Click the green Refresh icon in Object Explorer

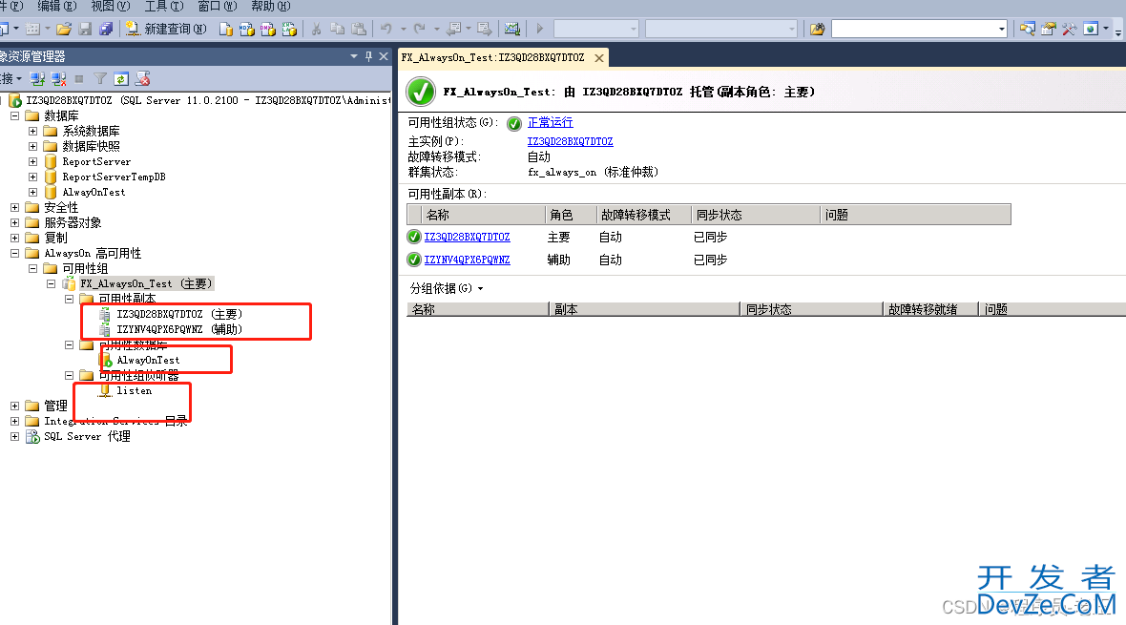121,79
